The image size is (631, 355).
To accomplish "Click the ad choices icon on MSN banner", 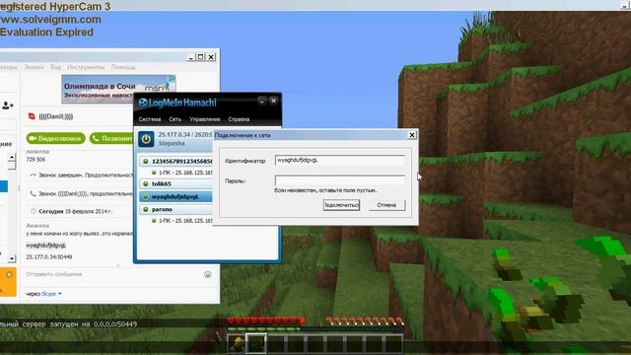I will coord(172,78).
